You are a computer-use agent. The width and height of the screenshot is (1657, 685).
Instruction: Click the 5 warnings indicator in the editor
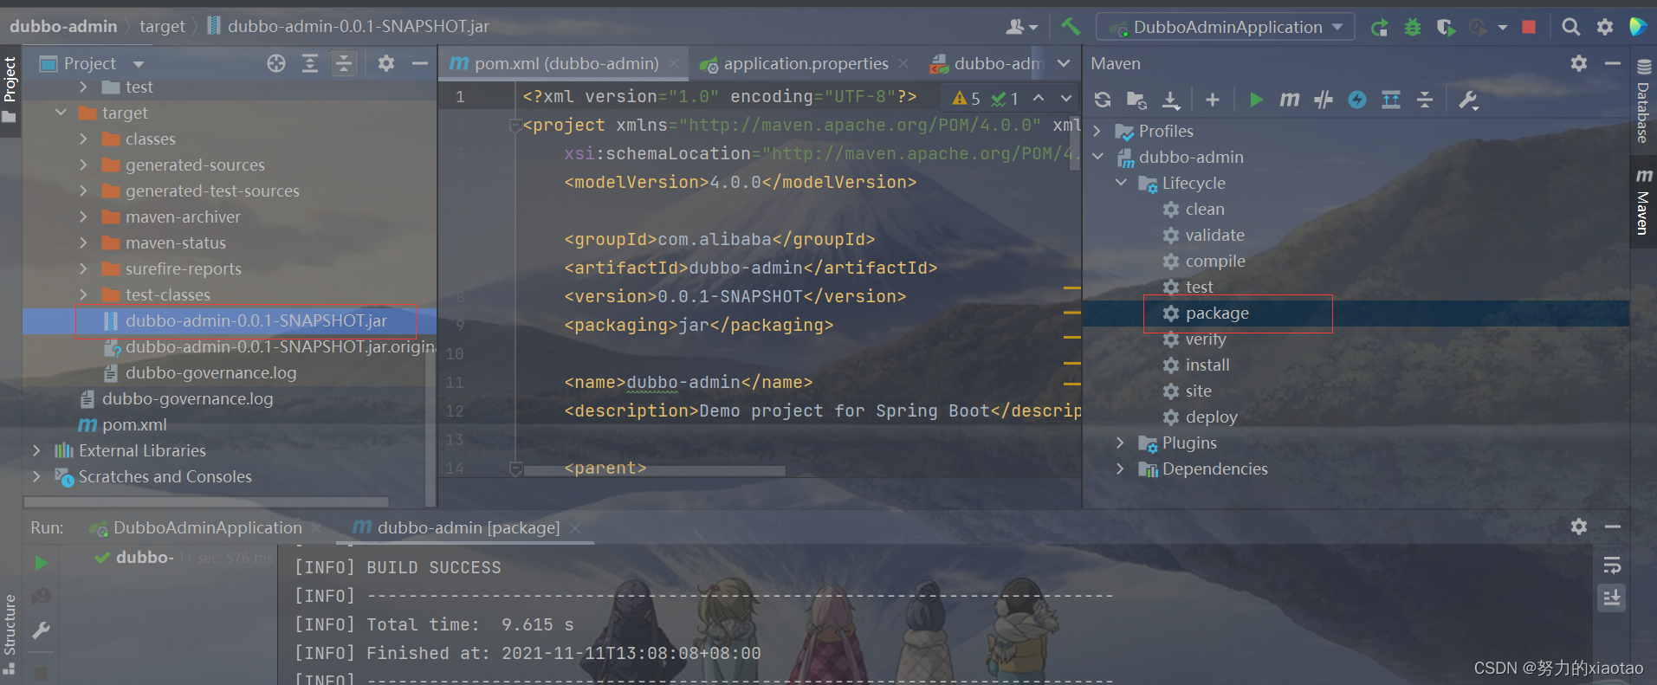[967, 98]
